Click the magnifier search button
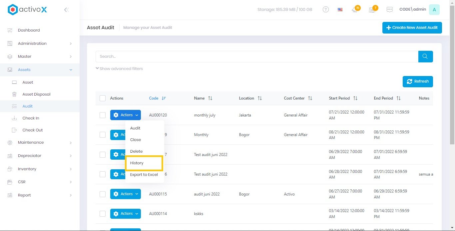This screenshot has height=231, width=455. click(x=425, y=56)
